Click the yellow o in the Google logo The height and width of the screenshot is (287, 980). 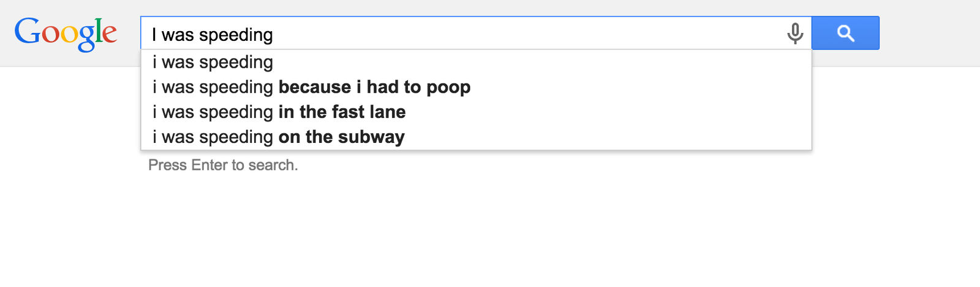pos(69,35)
